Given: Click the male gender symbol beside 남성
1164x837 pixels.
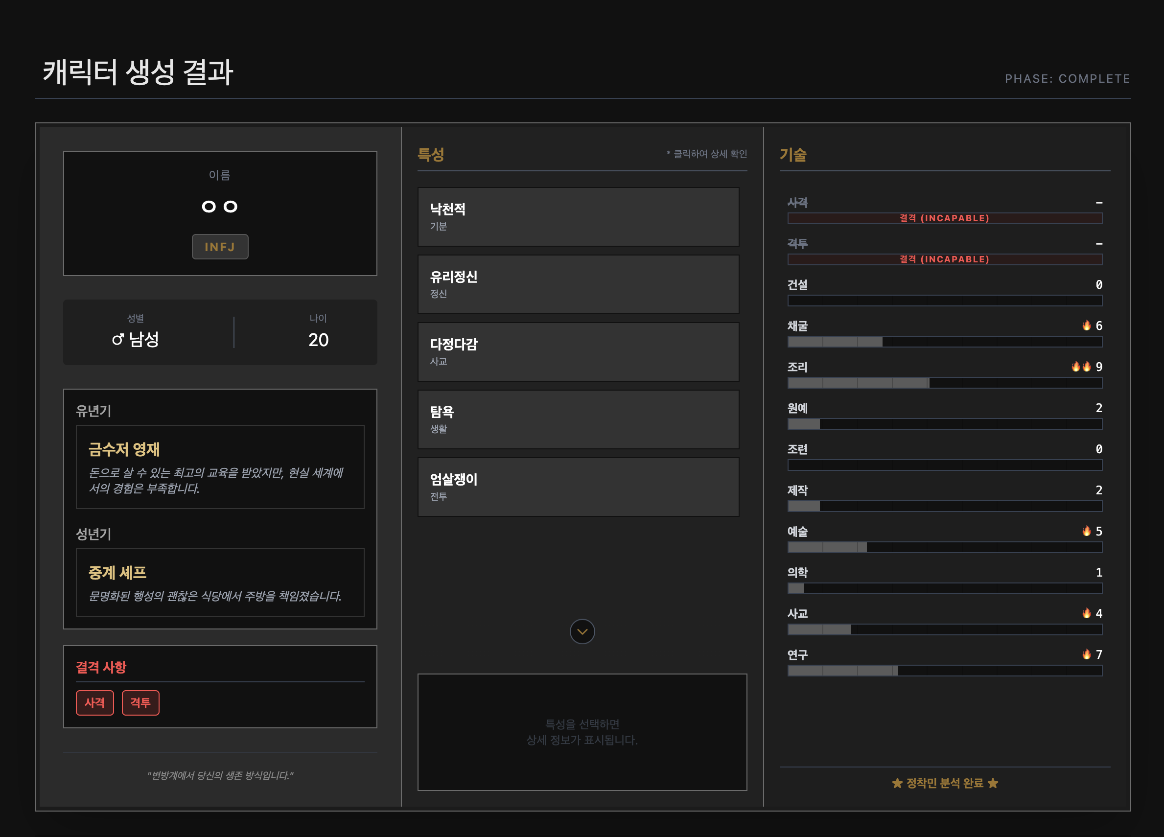Looking at the screenshot, I should (x=117, y=339).
